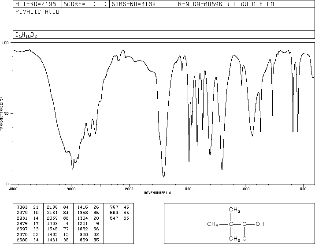Click the C5H10O2 molecular formula

pos(26,35)
